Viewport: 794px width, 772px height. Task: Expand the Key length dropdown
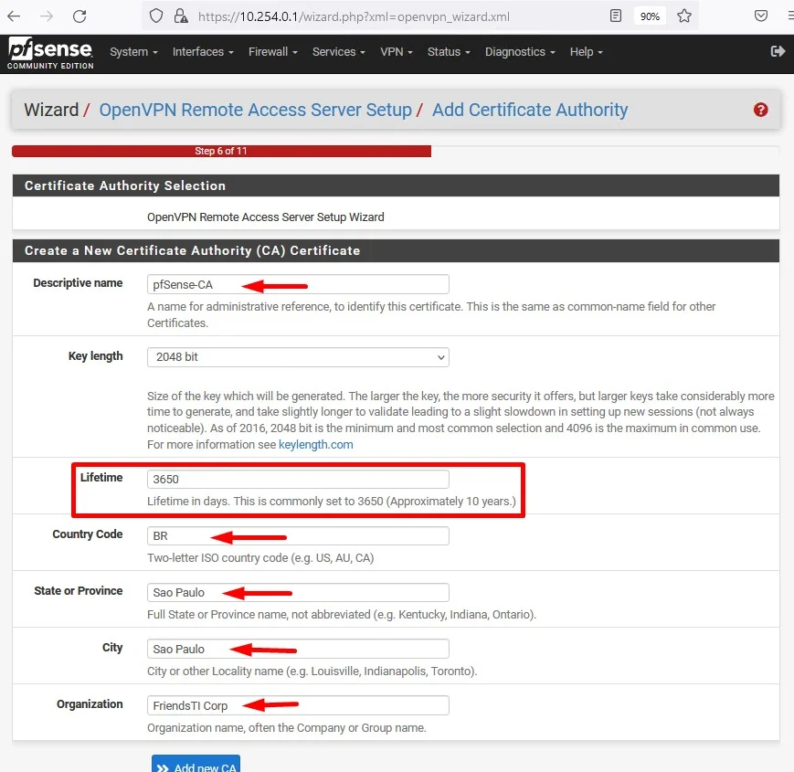click(298, 357)
